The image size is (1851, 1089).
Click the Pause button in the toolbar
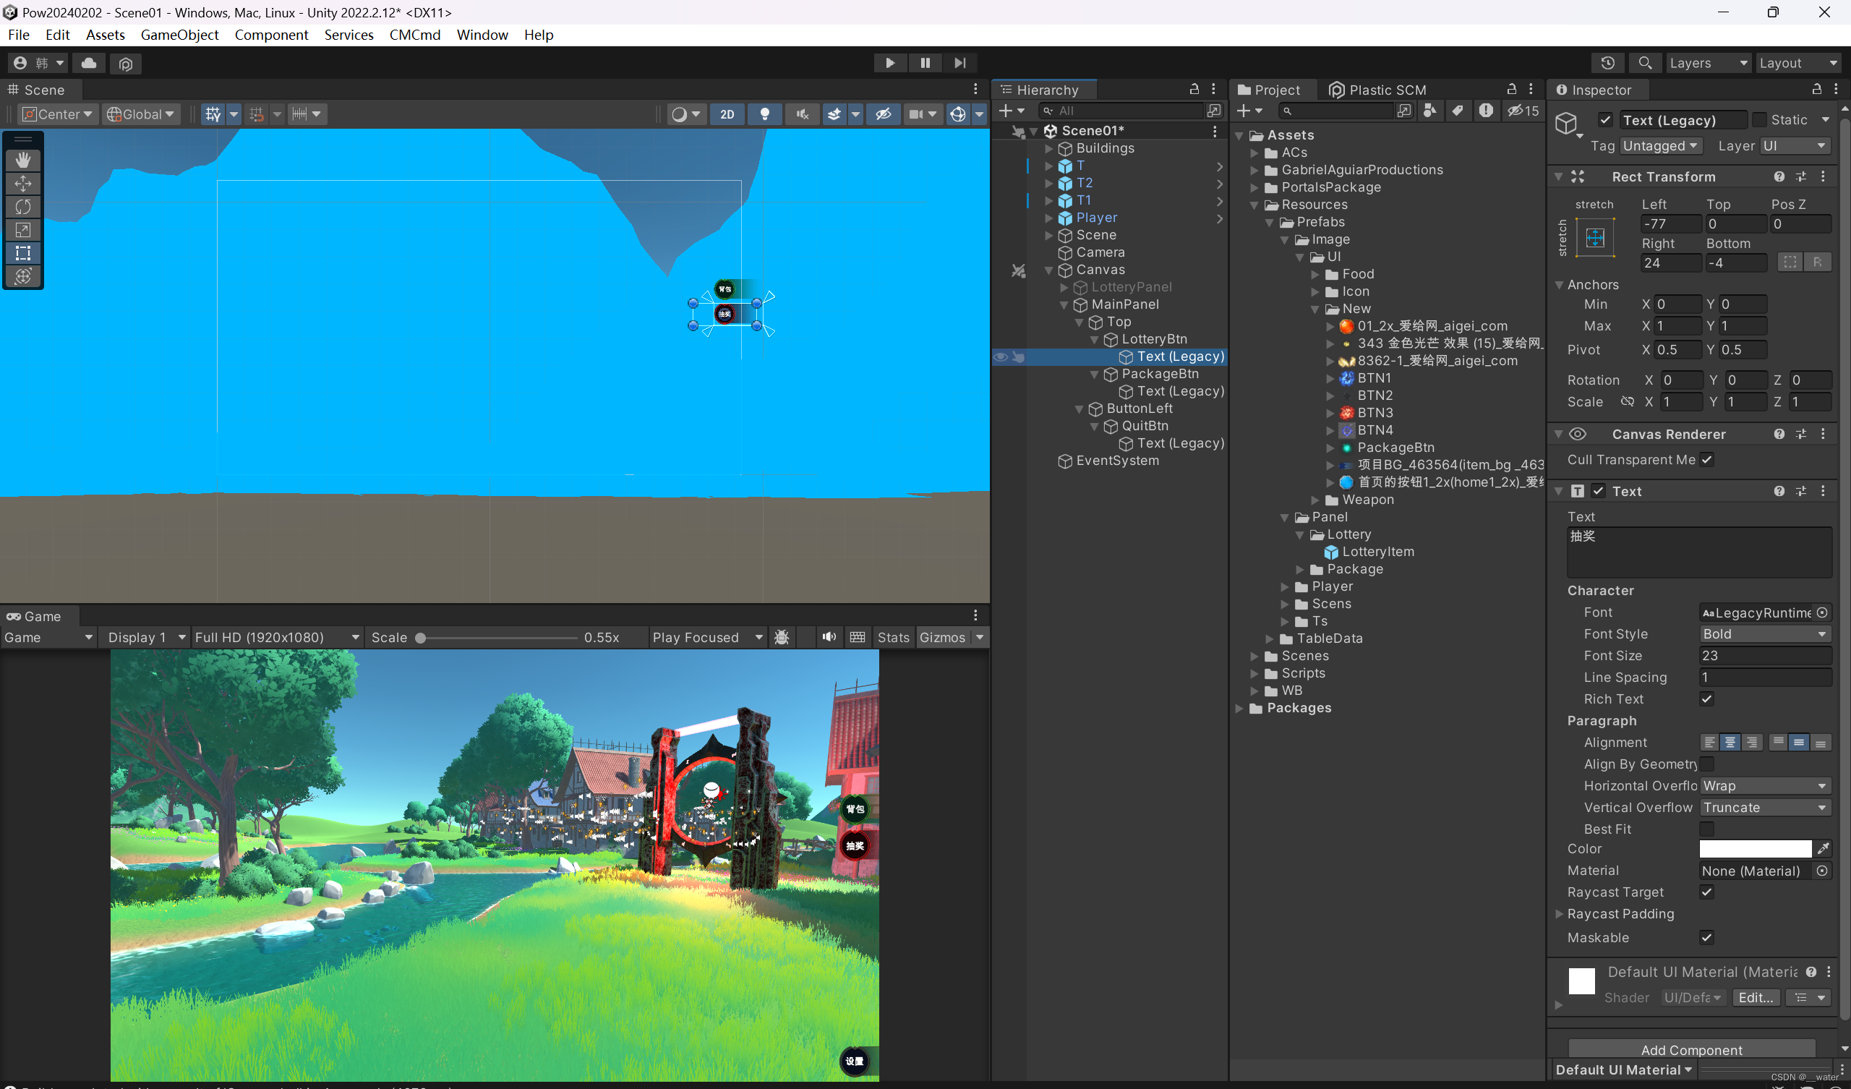coord(925,62)
